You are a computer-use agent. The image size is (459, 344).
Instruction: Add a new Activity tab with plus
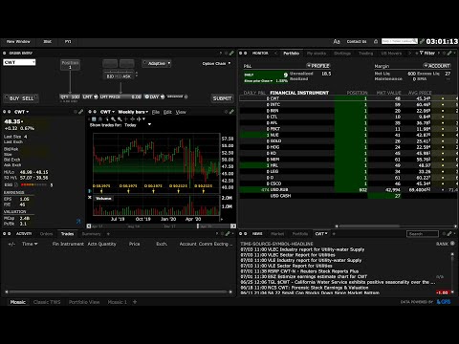pos(108,234)
